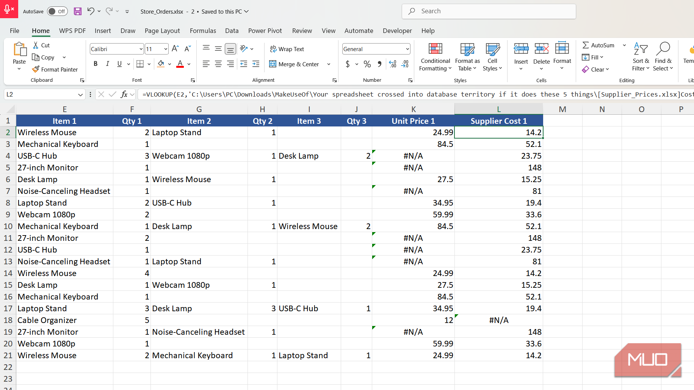Image resolution: width=694 pixels, height=390 pixels.
Task: Expand the Paste options arrow
Action: [x=19, y=69]
